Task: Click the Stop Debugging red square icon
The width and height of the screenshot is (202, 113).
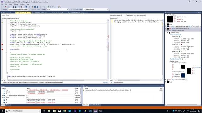Action: click(x=5, y=7)
